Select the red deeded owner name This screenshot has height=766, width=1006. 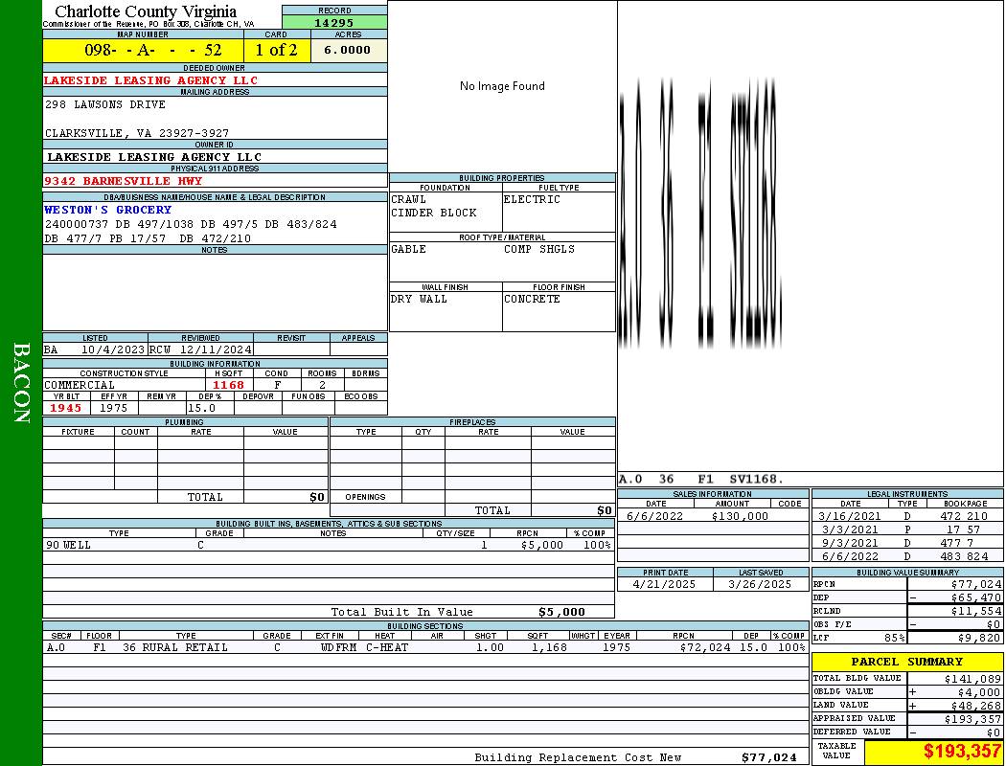pos(150,80)
